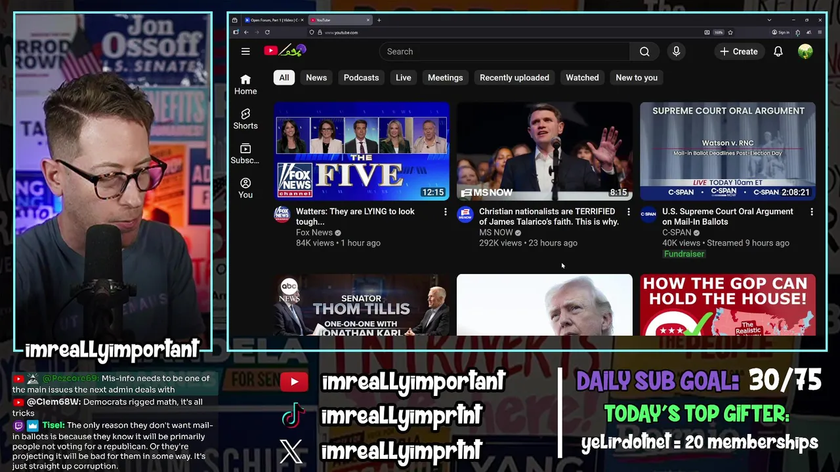The image size is (840, 472).
Task: Open 'Christian nationalists are TERRIFIED' video title
Action: pyautogui.click(x=549, y=216)
